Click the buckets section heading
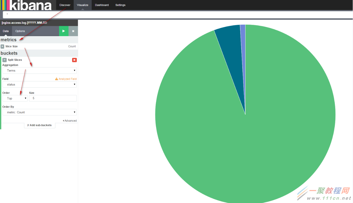This screenshot has width=353, height=203. pyautogui.click(x=9, y=53)
